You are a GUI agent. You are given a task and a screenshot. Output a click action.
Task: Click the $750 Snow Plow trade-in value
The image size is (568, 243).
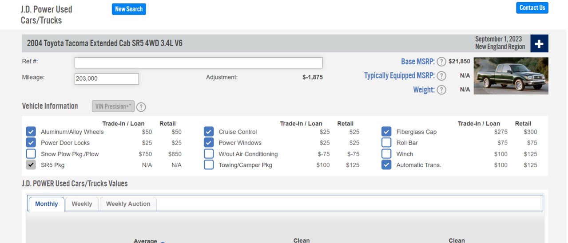pyautogui.click(x=145, y=154)
